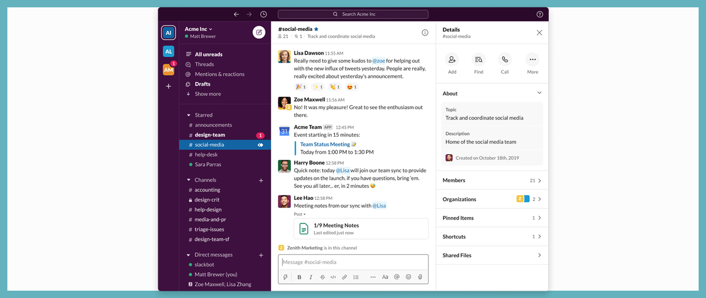Open More options in Details
This screenshot has height=298, width=706.
[x=532, y=60]
